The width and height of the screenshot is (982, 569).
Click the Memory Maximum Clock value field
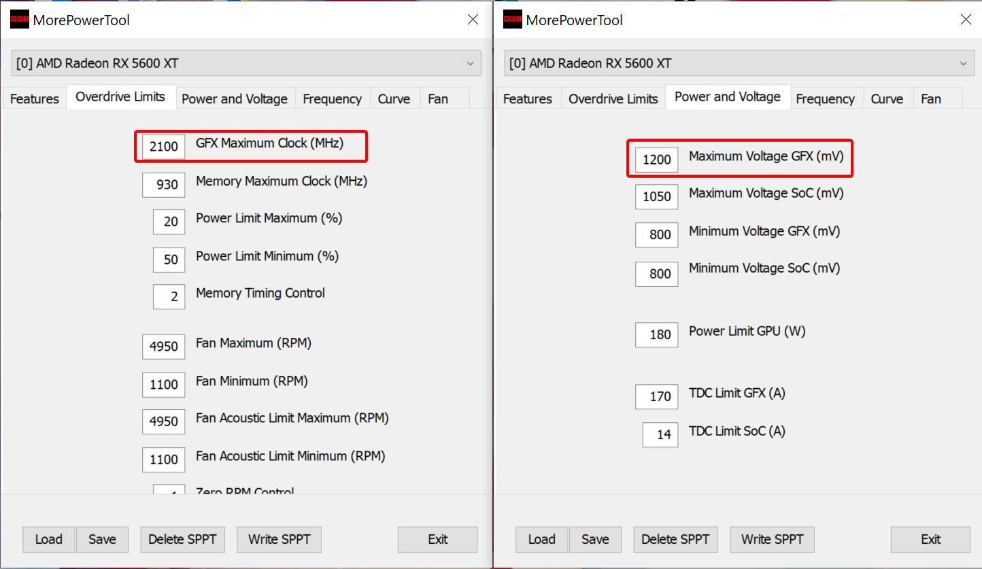pos(164,184)
